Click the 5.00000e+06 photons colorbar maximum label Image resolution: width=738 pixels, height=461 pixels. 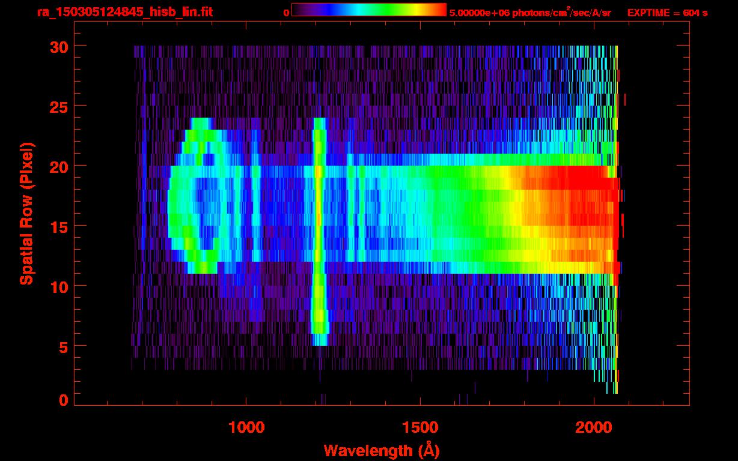[x=531, y=12]
